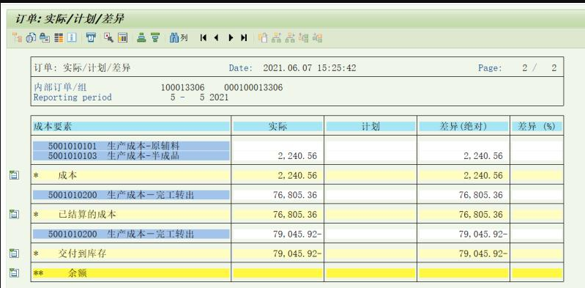
Task: Collapse the 交付到库存 subtotal row icon
Action: [x=14, y=254]
